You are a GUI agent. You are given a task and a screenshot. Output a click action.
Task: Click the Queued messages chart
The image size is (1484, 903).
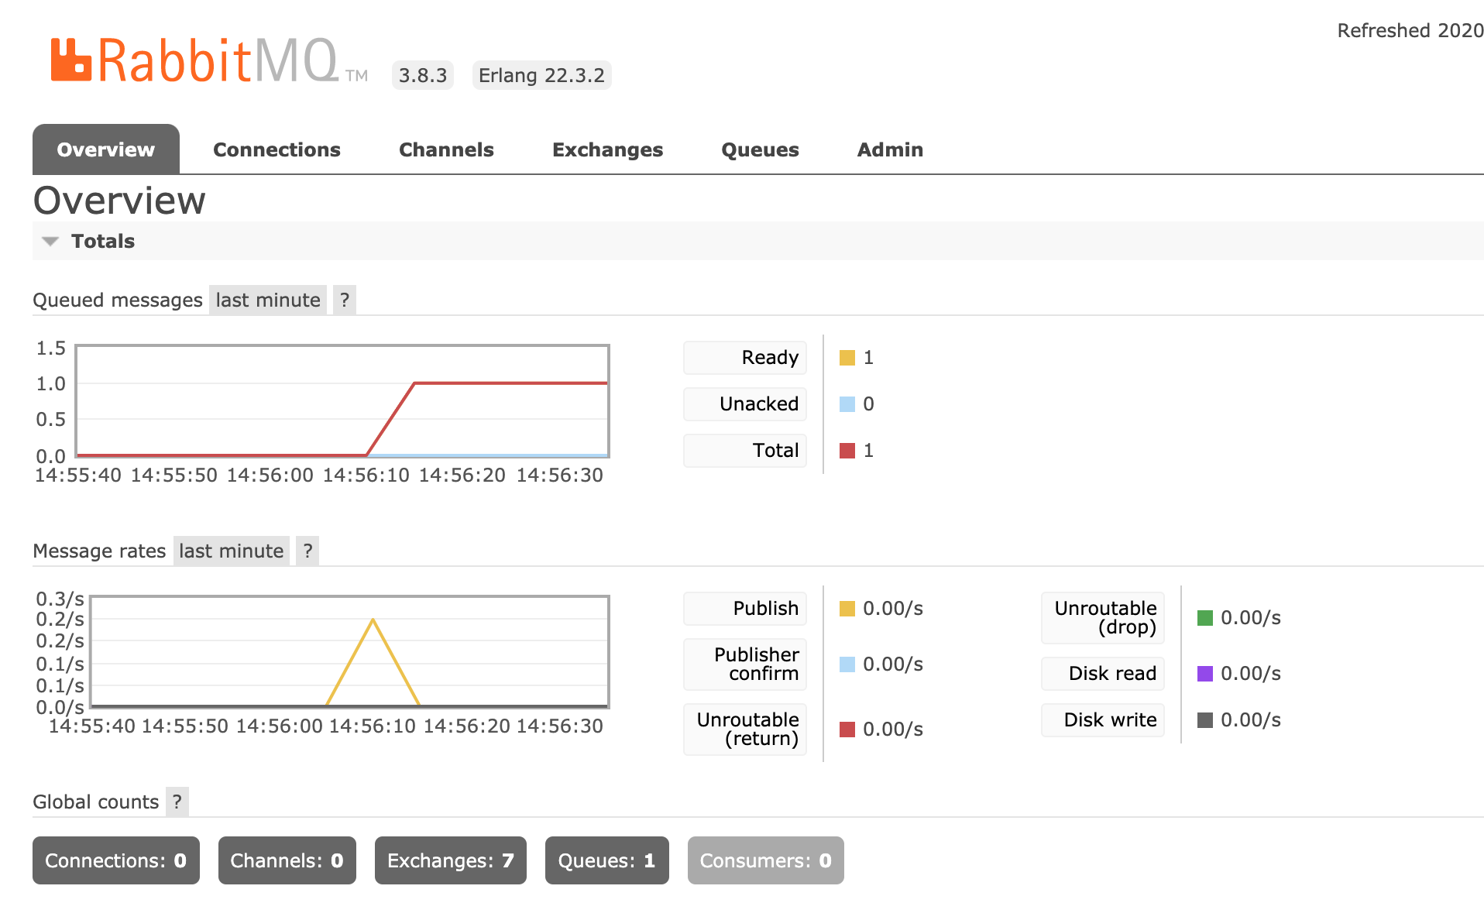point(342,401)
